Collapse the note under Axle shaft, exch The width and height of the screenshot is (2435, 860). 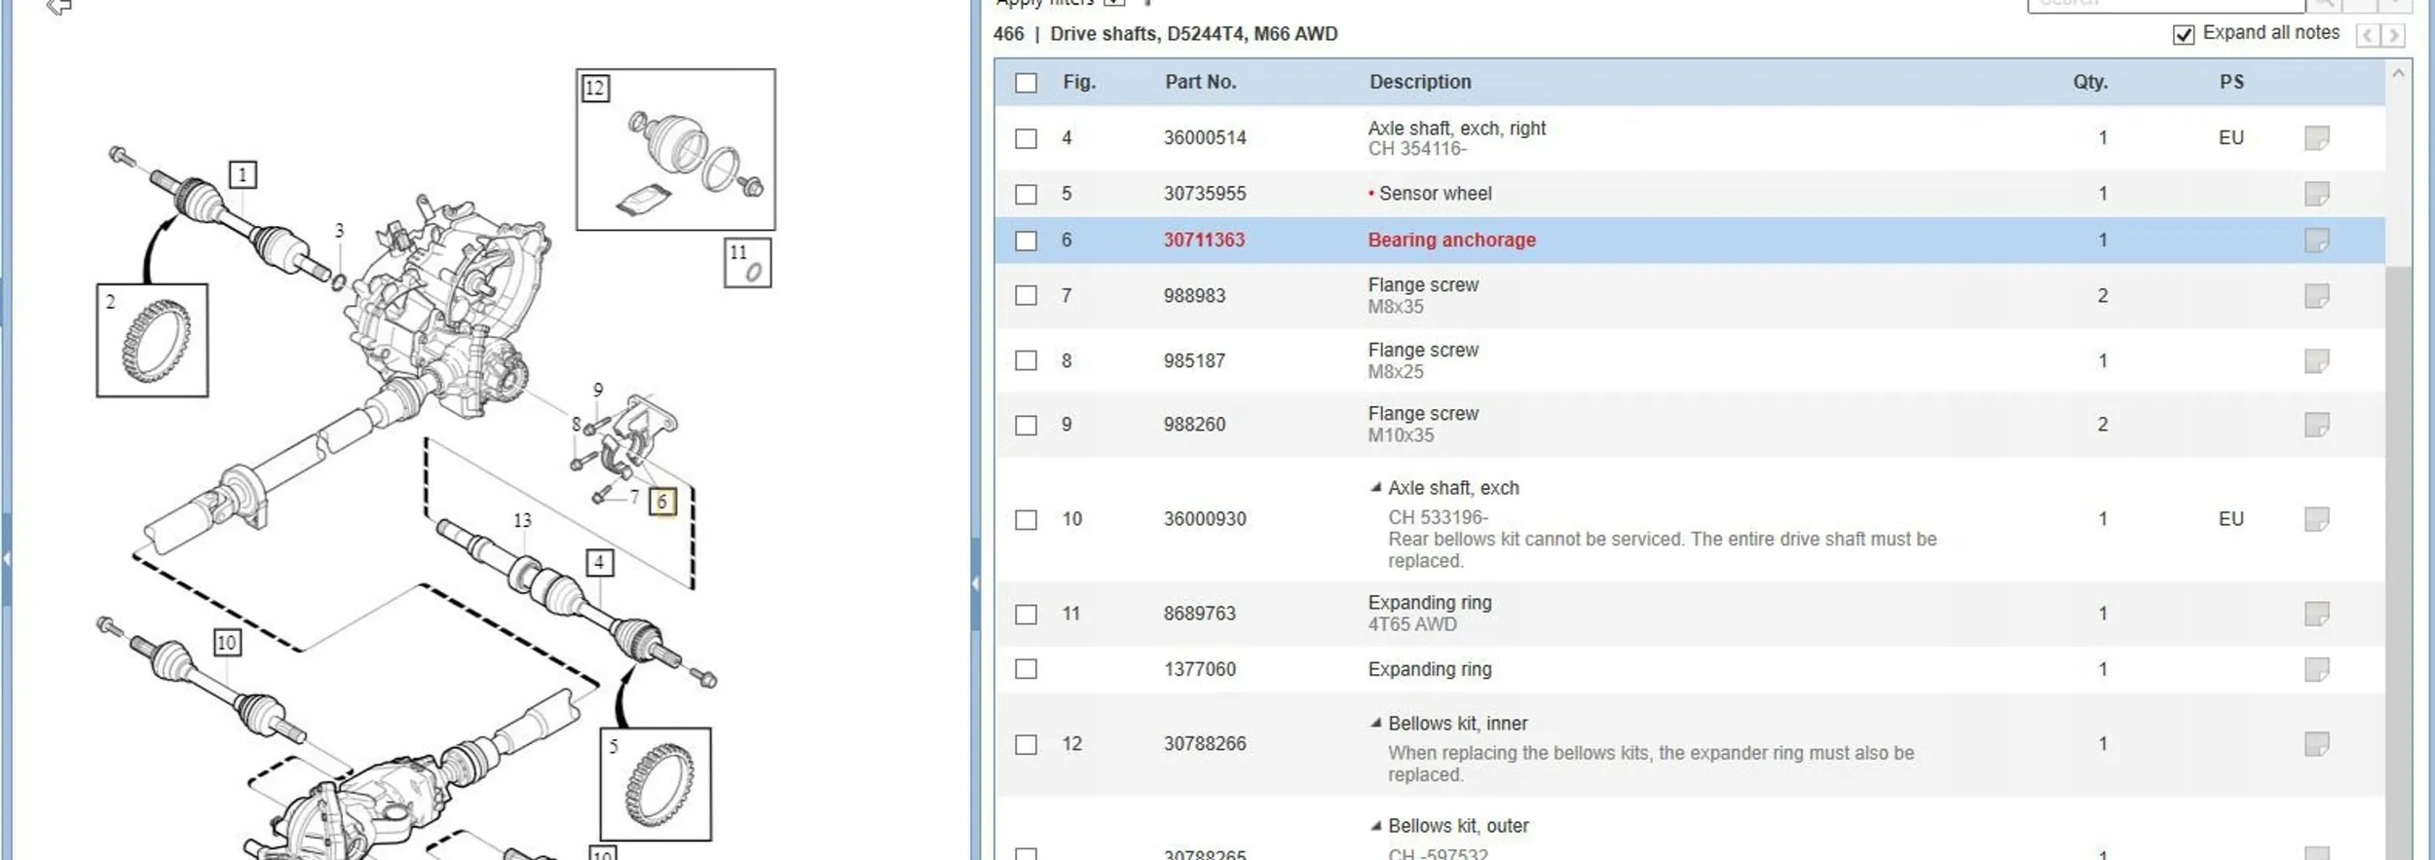pyautogui.click(x=1375, y=487)
